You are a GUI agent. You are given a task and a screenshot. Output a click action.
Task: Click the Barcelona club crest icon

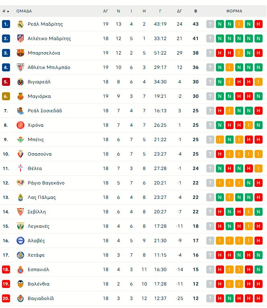coord(20,53)
